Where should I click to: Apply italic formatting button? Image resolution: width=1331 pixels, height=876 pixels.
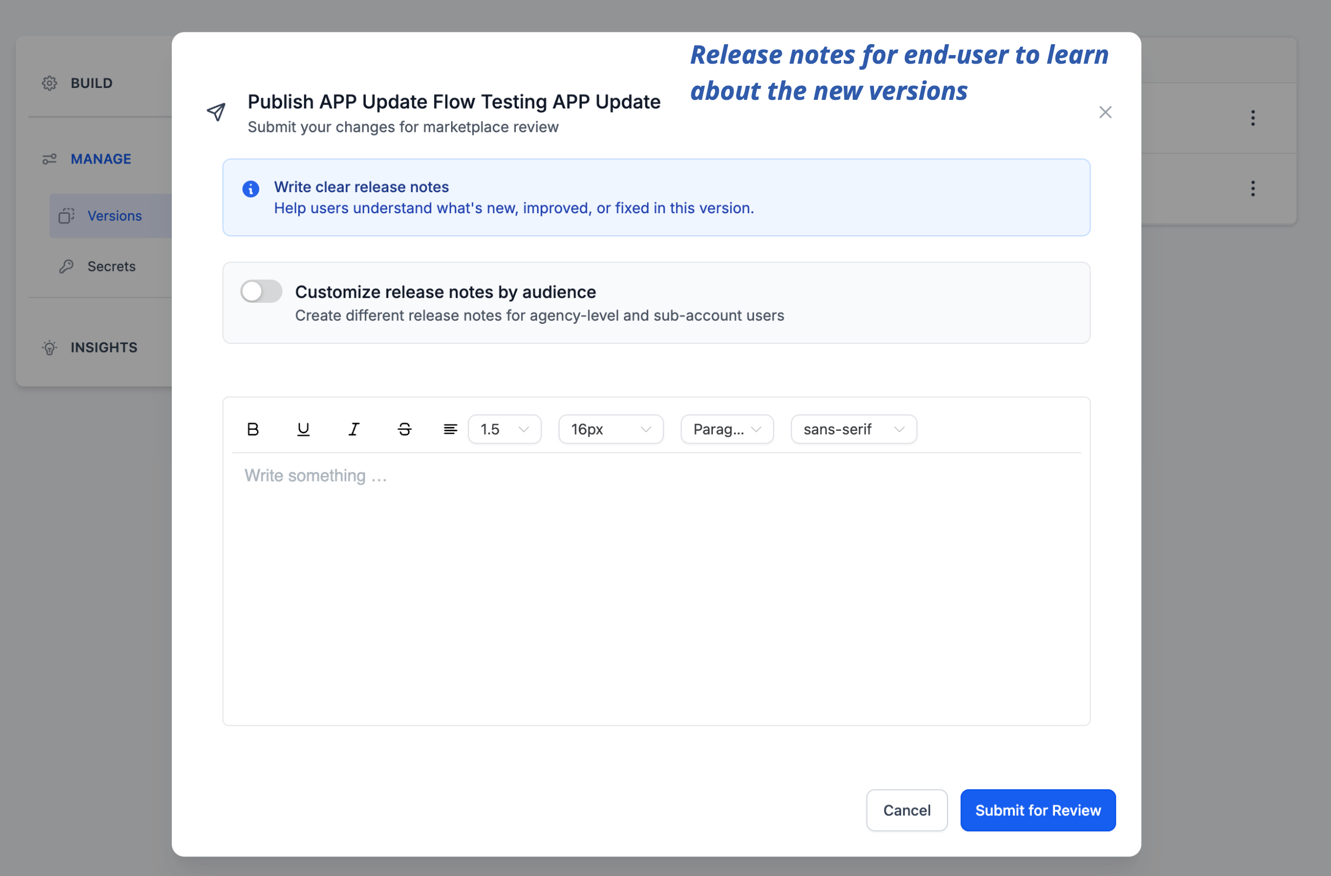tap(353, 429)
